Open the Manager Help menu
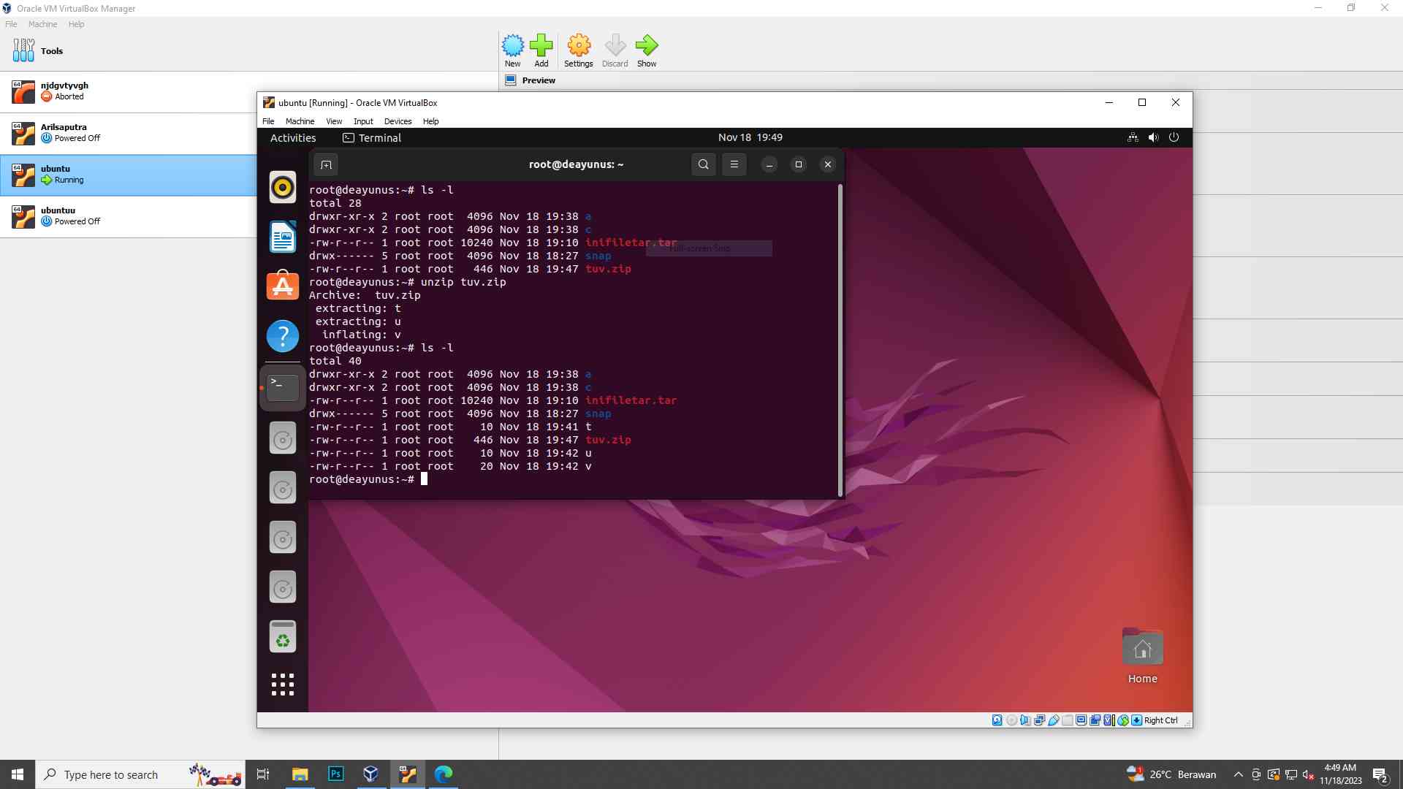The height and width of the screenshot is (789, 1403). [76, 24]
